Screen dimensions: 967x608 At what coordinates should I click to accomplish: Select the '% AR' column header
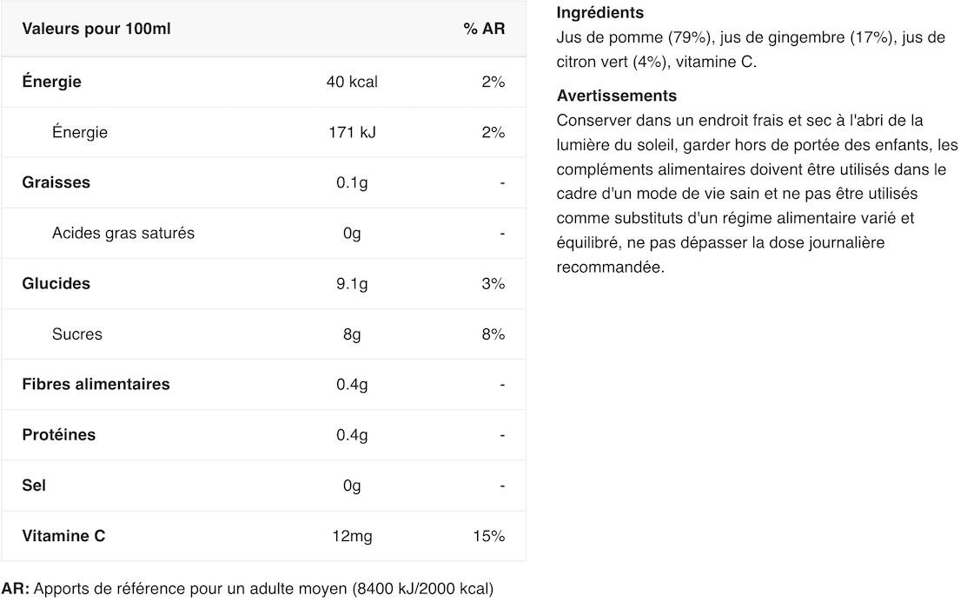pyautogui.click(x=484, y=29)
